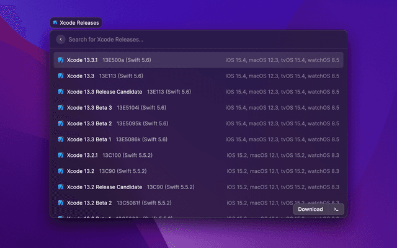Click the back arrow button
Image resolution: width=397 pixels, height=248 pixels.
[60, 40]
